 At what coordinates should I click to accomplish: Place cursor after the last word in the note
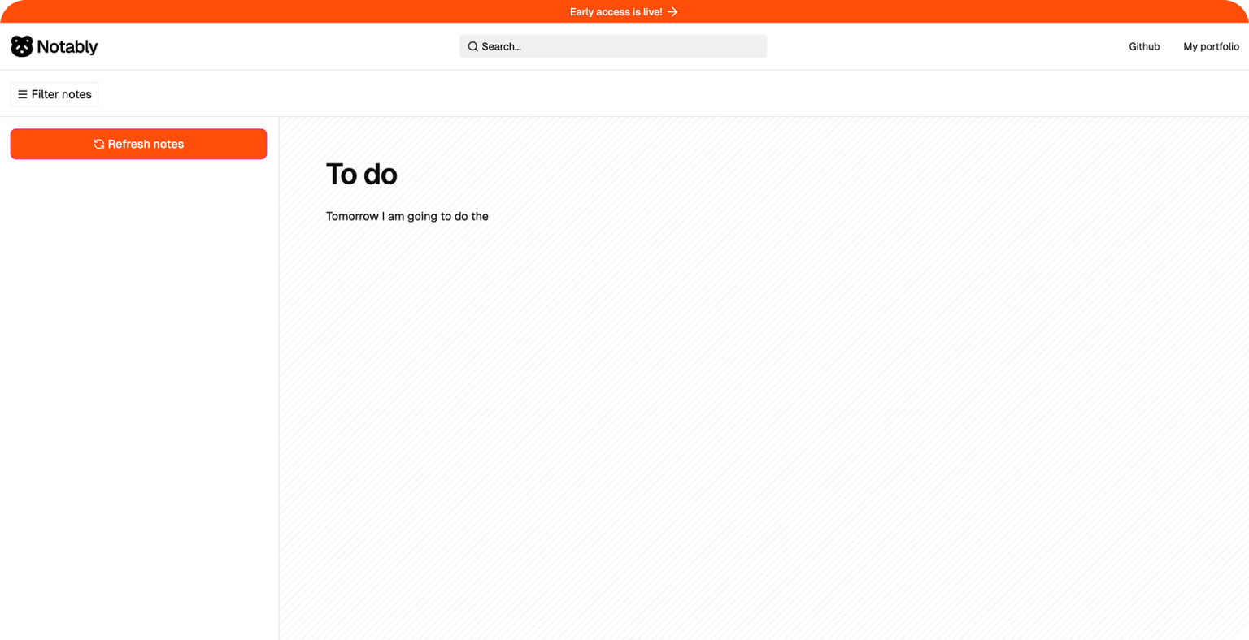(490, 216)
